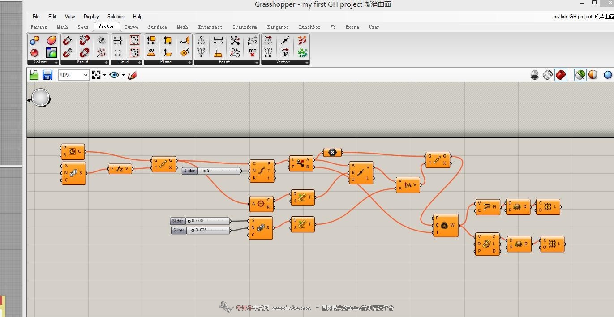Click the document name at top right
Viewport: 614px width, 317px height.
click(x=584, y=17)
